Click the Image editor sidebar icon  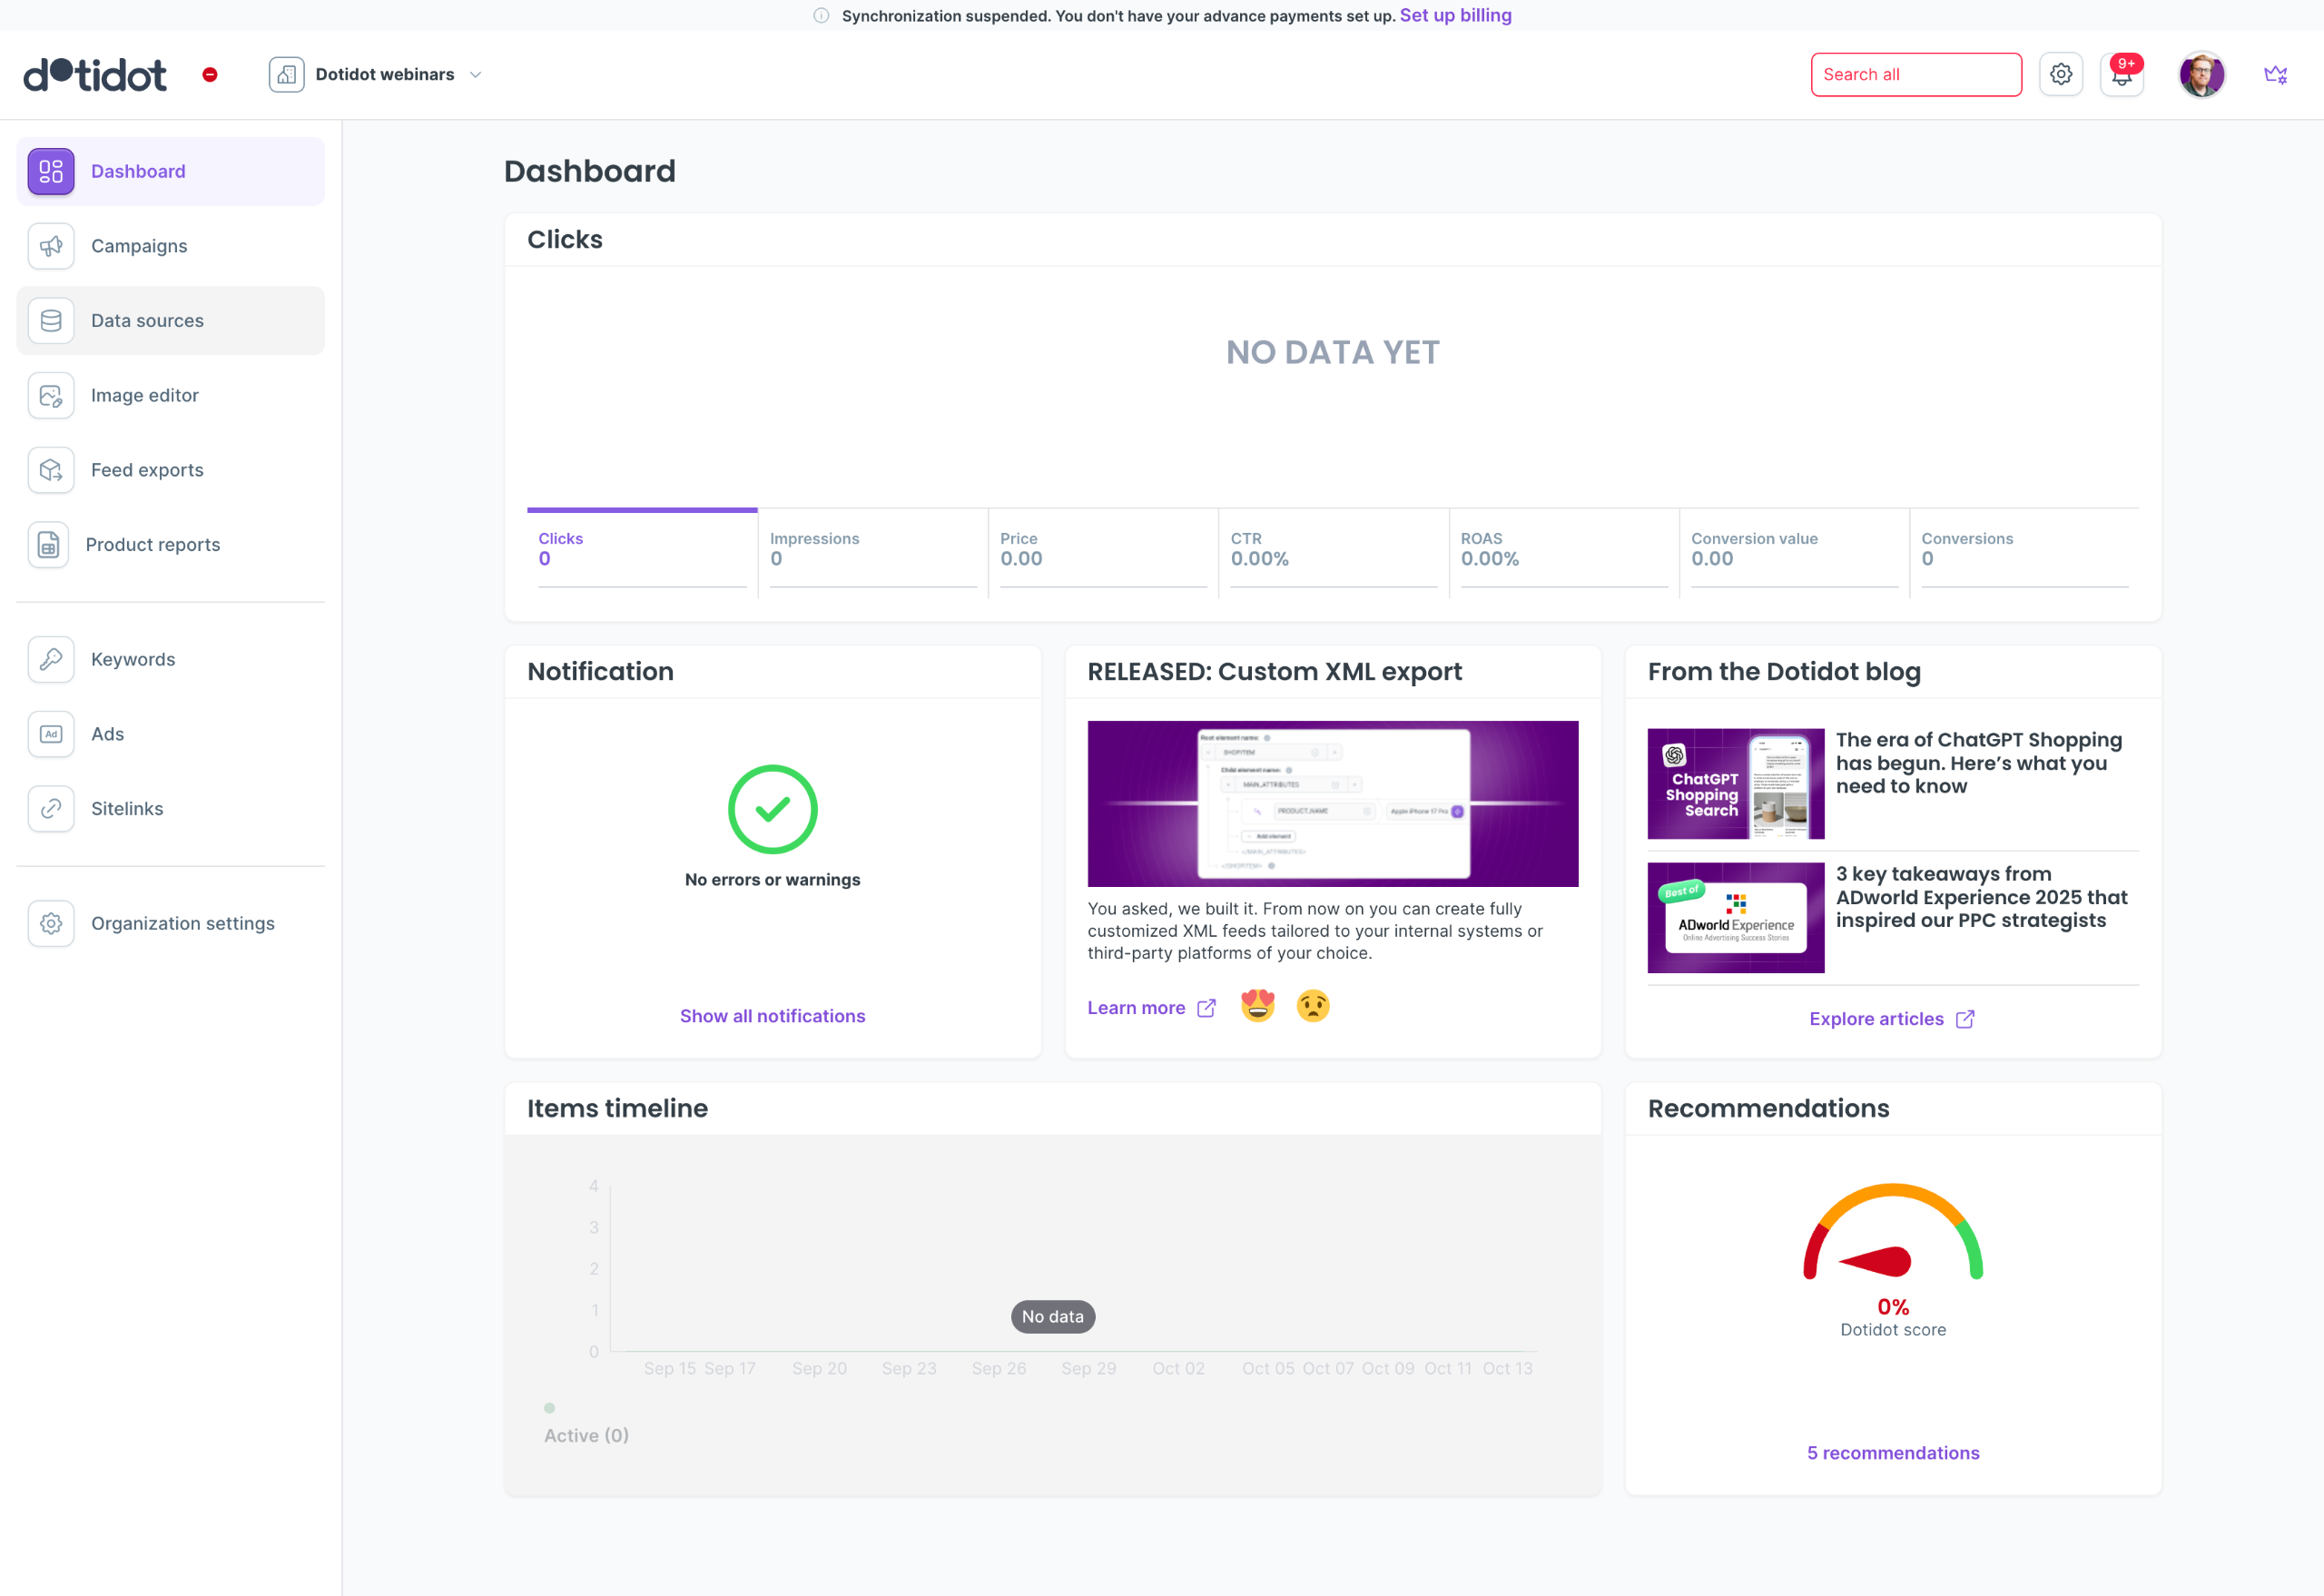click(51, 395)
